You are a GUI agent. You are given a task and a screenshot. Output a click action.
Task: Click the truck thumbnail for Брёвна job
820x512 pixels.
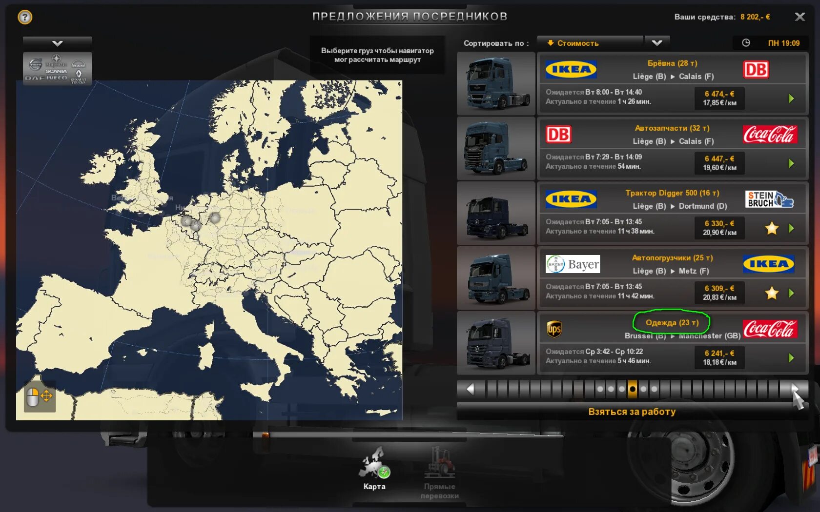point(496,84)
